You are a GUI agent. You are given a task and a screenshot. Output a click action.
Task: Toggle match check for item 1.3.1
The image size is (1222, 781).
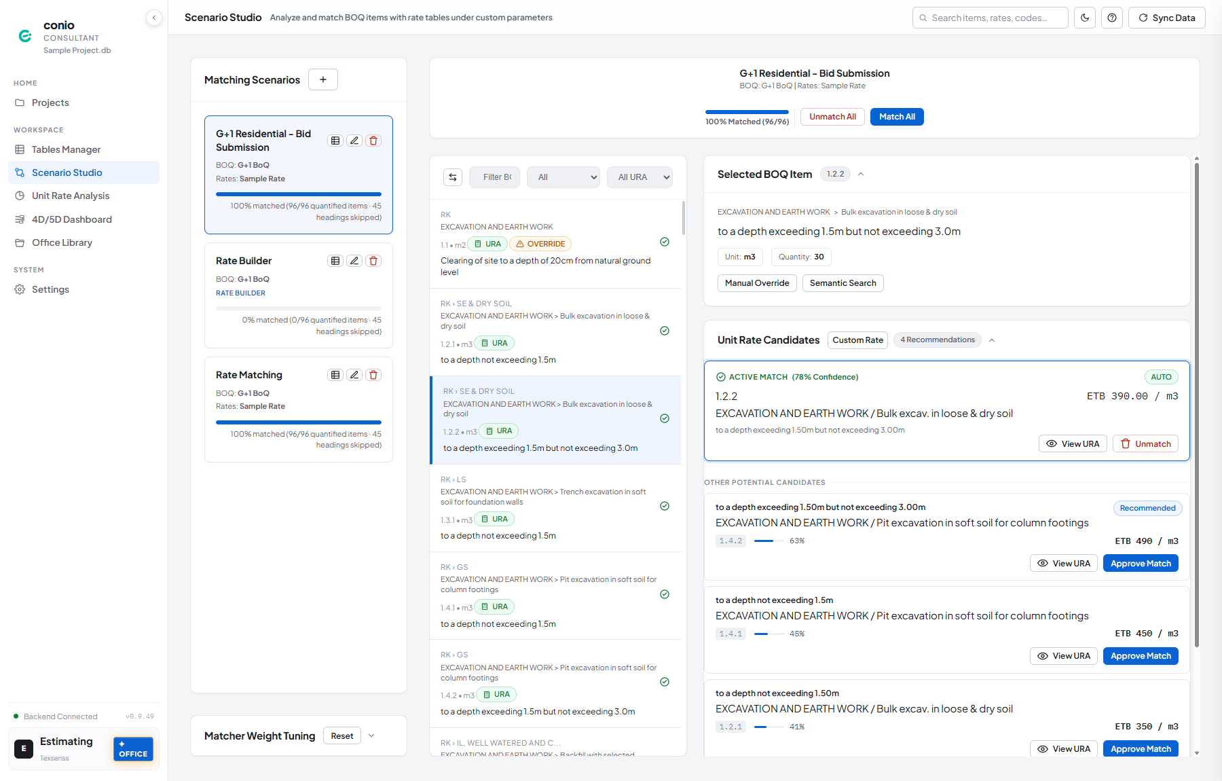click(665, 506)
